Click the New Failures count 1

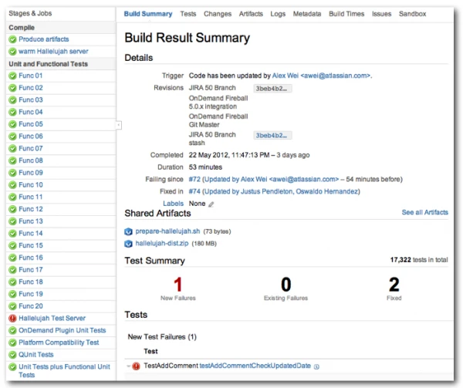click(x=177, y=285)
